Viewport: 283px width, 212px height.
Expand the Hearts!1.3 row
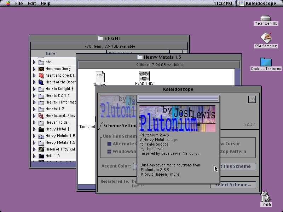[34, 109]
